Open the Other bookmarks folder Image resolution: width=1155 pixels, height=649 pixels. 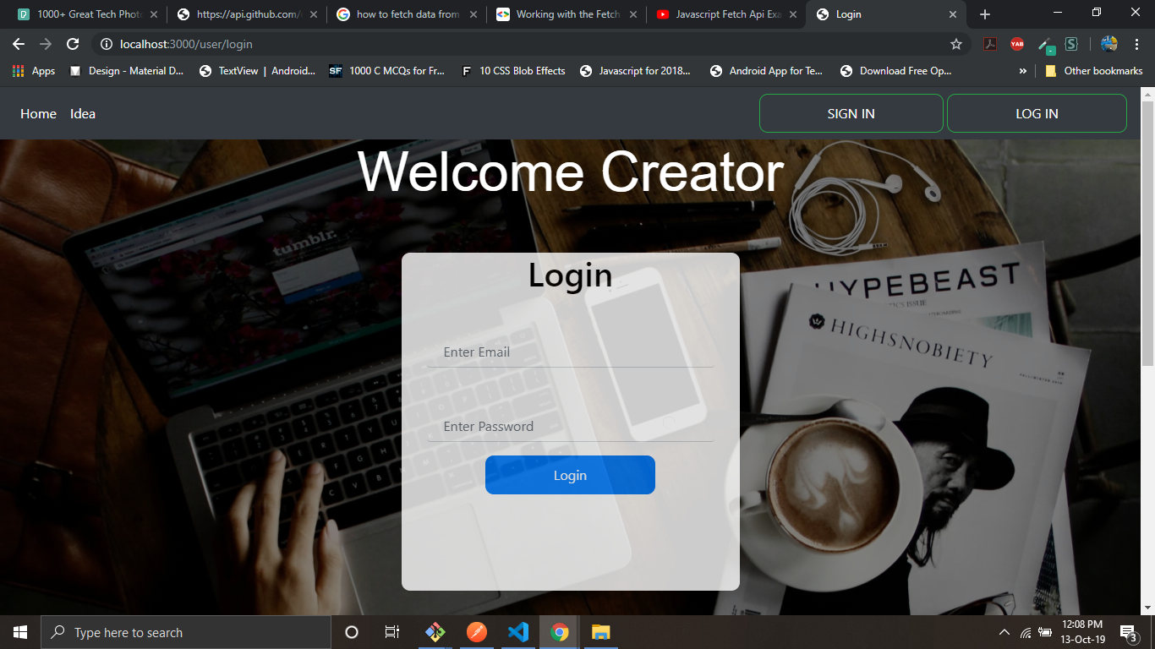coord(1094,71)
